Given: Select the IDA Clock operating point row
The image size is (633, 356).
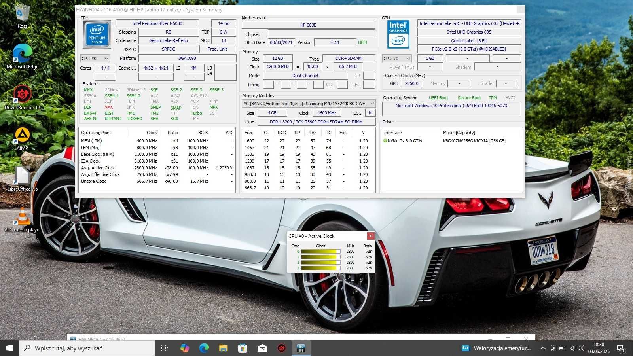Looking at the screenshot, I should [x=157, y=161].
